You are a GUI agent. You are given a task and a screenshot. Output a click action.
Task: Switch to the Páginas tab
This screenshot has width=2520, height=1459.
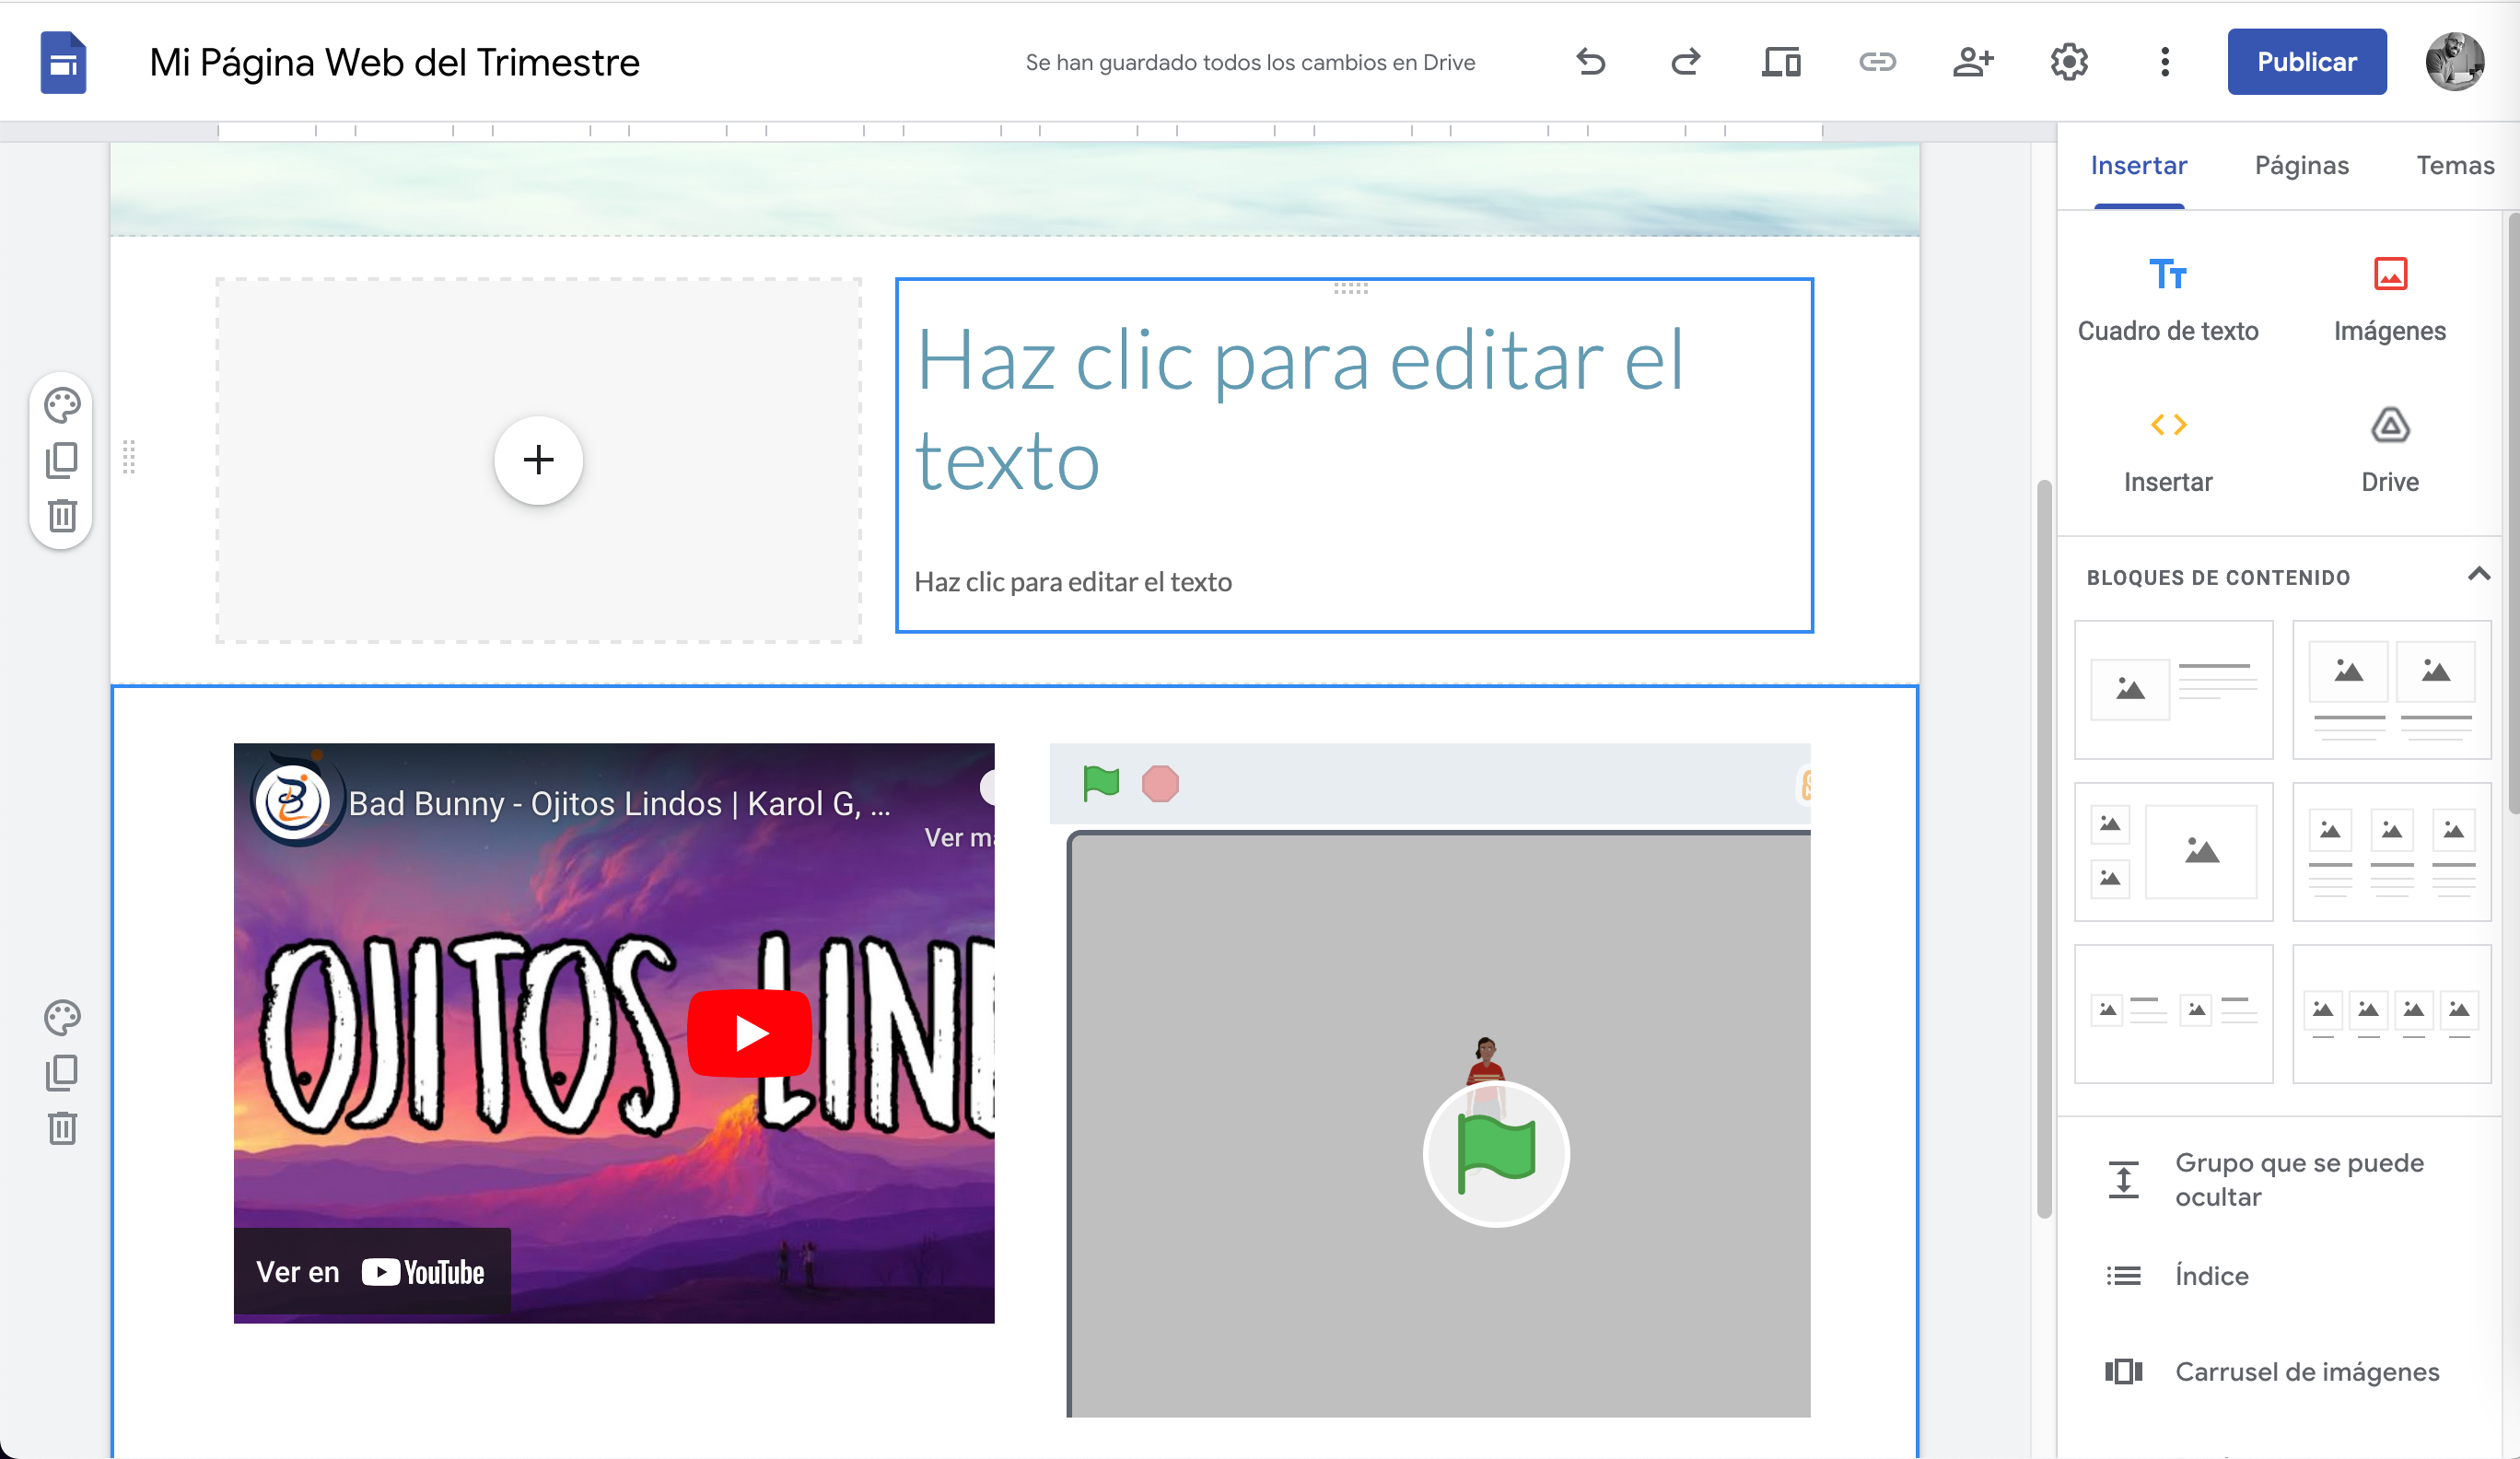(2301, 165)
